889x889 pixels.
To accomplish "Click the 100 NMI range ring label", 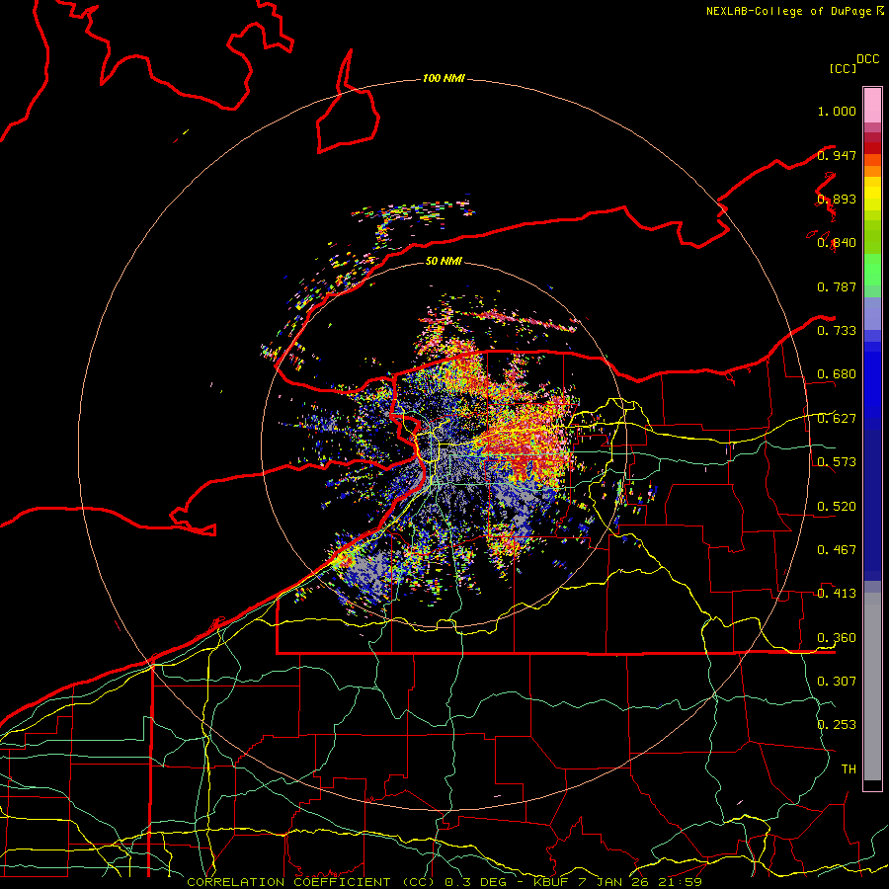I will (444, 78).
